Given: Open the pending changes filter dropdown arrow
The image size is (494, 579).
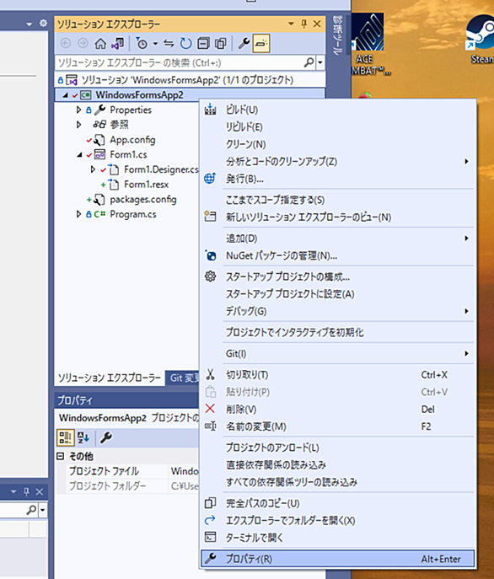Looking at the screenshot, I should tap(155, 44).
